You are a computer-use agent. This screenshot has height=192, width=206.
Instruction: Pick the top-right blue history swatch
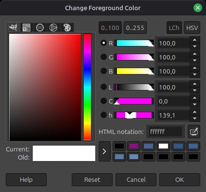193,146
